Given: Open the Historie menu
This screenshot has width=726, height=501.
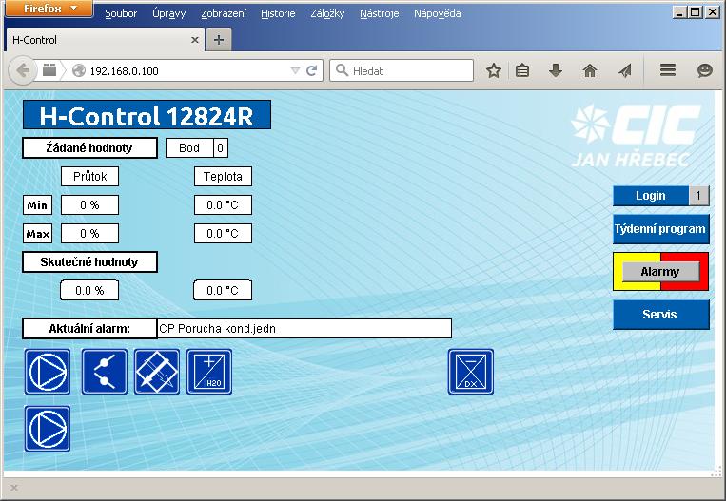Looking at the screenshot, I should pyautogui.click(x=278, y=13).
